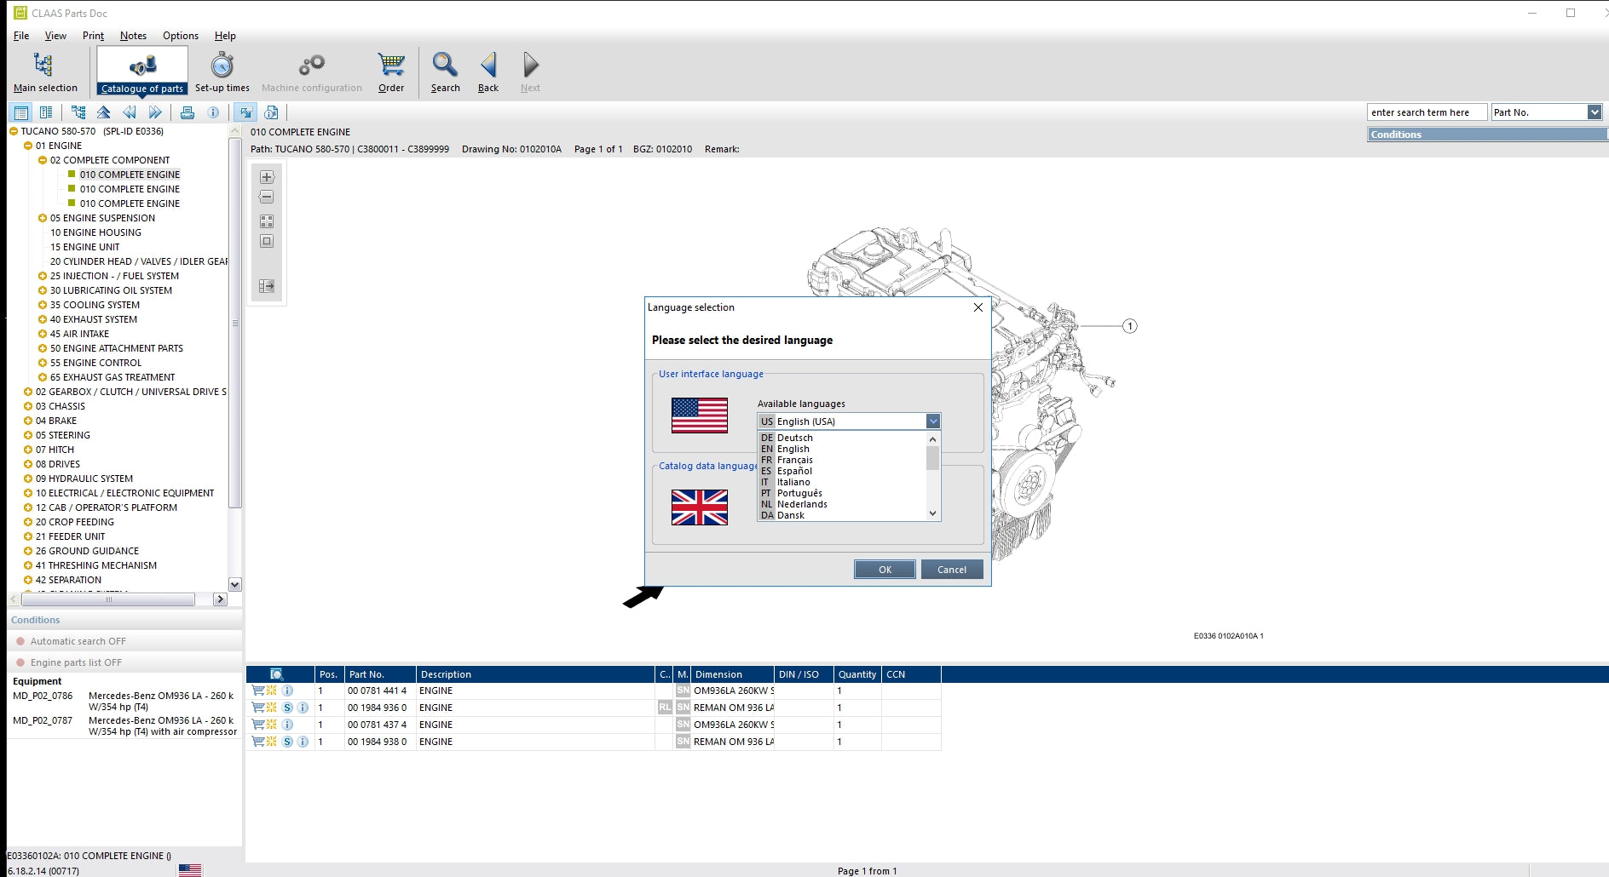Toggle Engine parts list OFF indicator
Screen dimensions: 1609x877
click(20, 662)
